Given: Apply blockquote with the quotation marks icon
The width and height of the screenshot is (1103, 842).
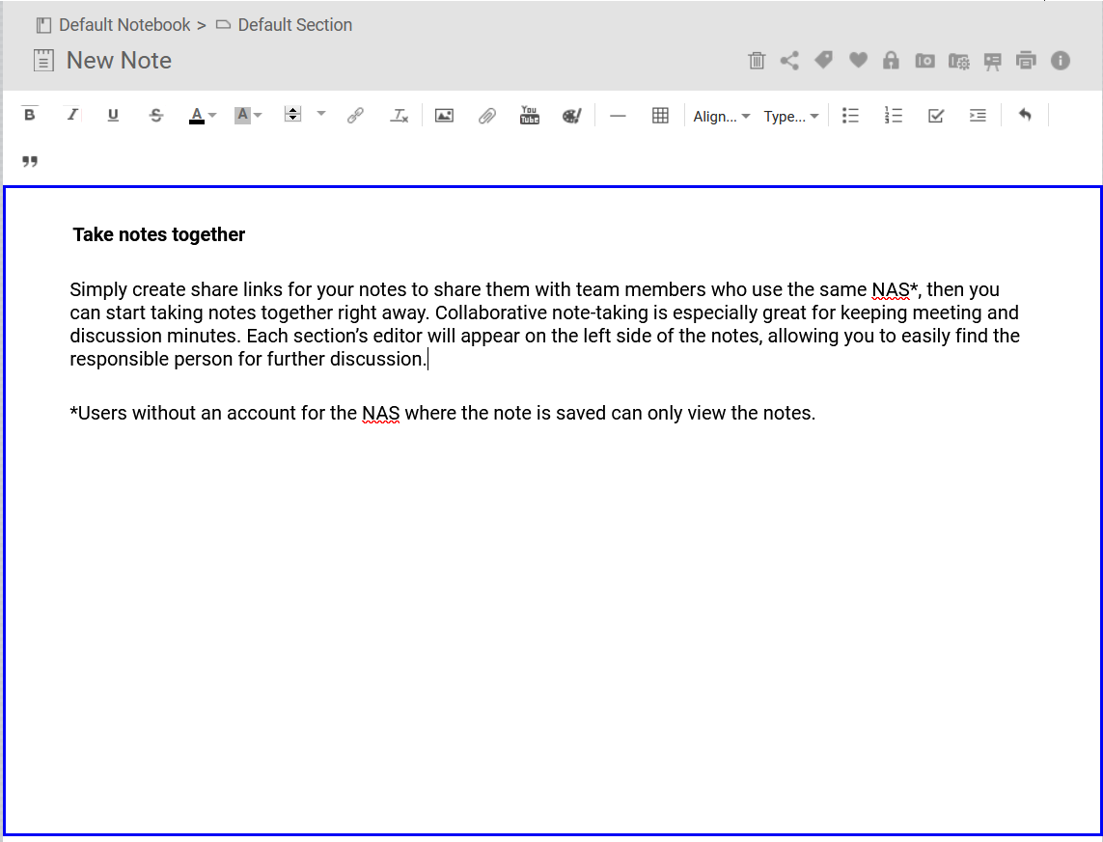Looking at the screenshot, I should tap(30, 162).
